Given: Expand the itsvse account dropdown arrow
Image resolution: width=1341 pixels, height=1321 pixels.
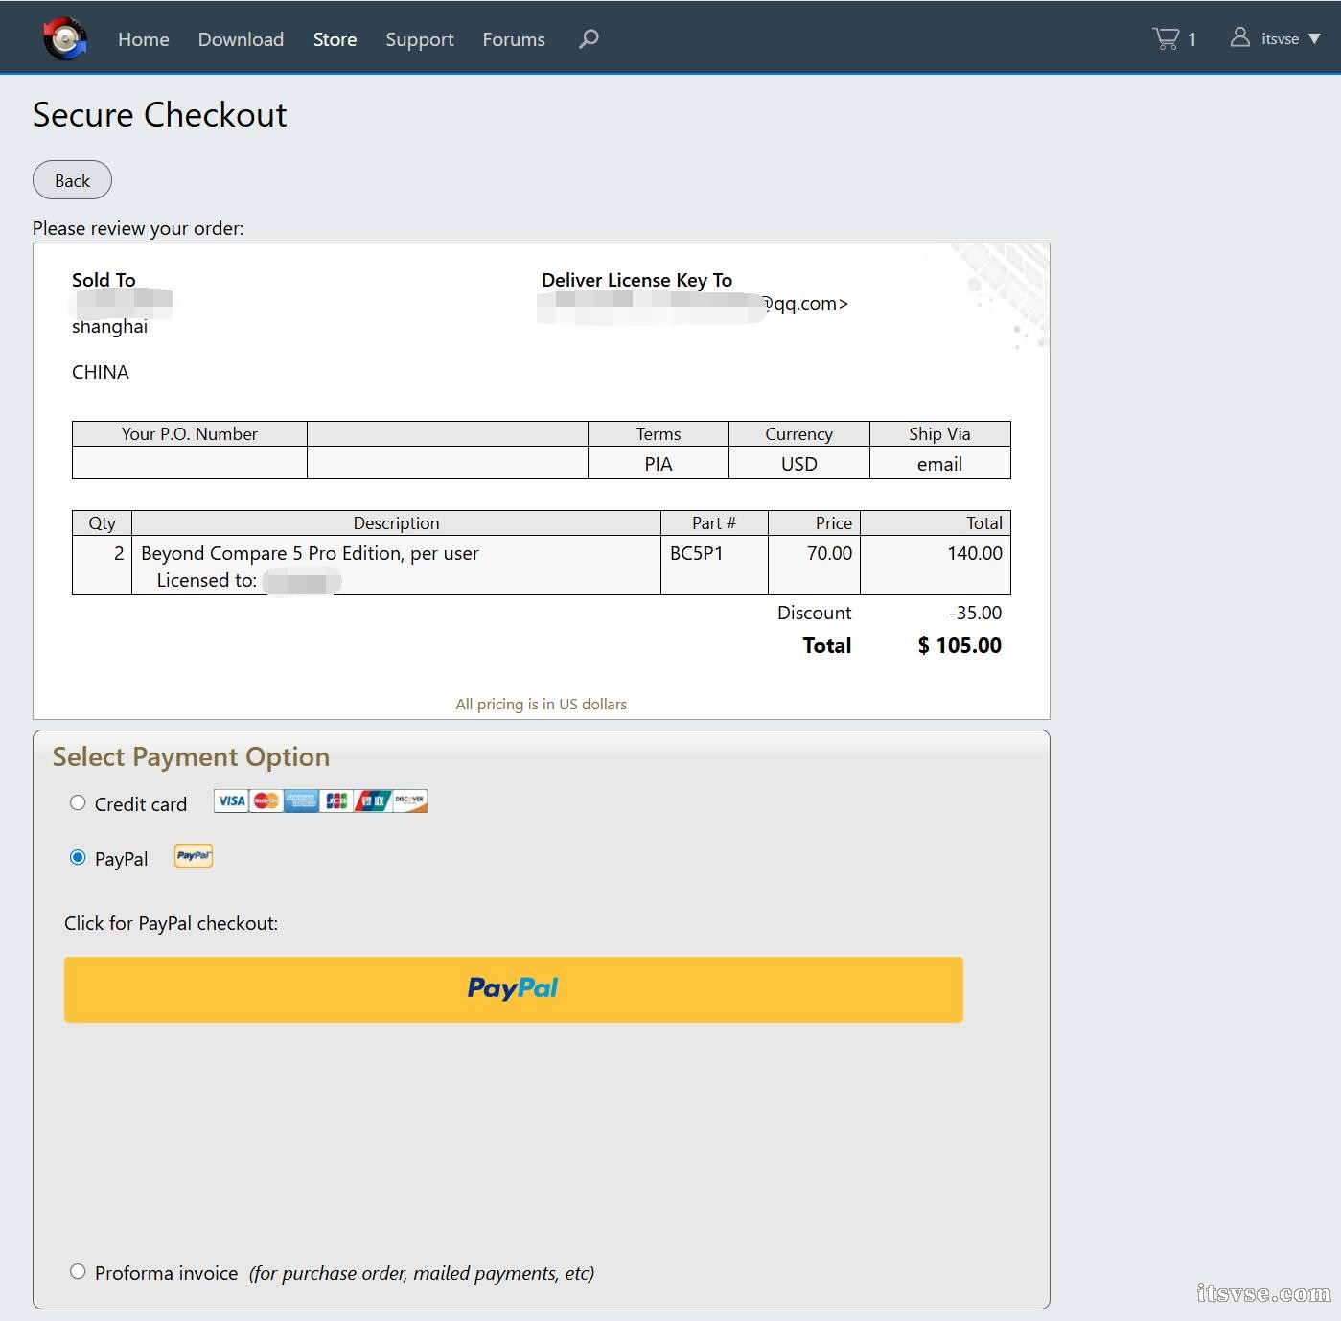Looking at the screenshot, I should [x=1314, y=39].
